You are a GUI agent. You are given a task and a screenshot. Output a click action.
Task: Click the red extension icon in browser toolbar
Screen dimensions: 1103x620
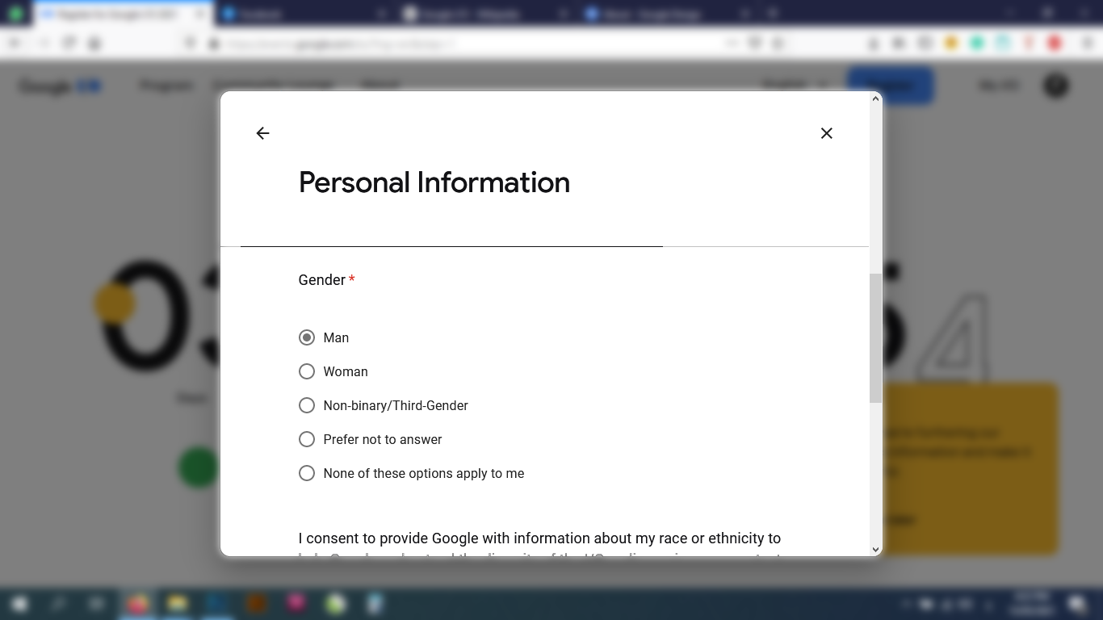coord(1055,44)
